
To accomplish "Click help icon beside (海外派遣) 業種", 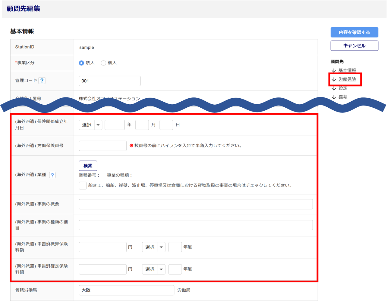I will (x=52, y=175).
